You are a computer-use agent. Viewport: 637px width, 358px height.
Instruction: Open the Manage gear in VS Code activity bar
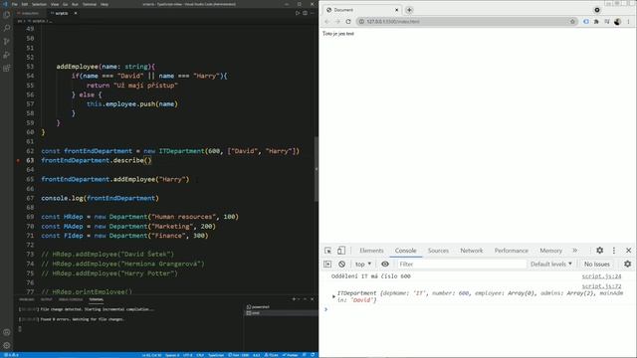click(x=7, y=345)
